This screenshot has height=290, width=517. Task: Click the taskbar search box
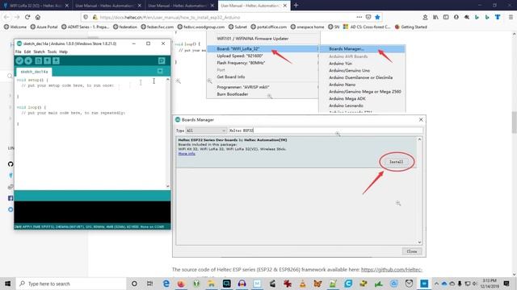tap(71, 284)
